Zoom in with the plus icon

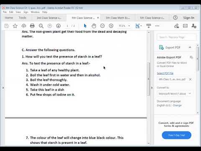pos(111,26)
